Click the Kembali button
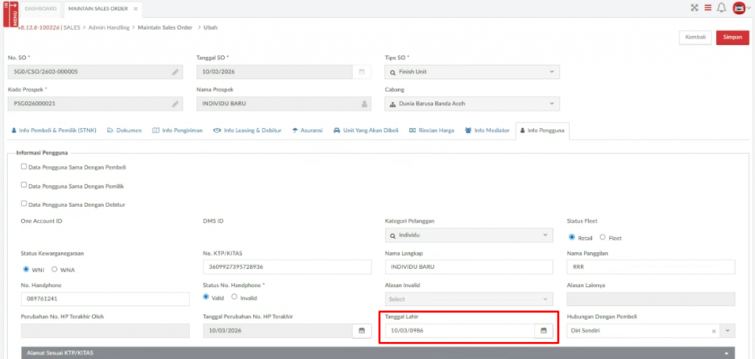 pos(695,38)
